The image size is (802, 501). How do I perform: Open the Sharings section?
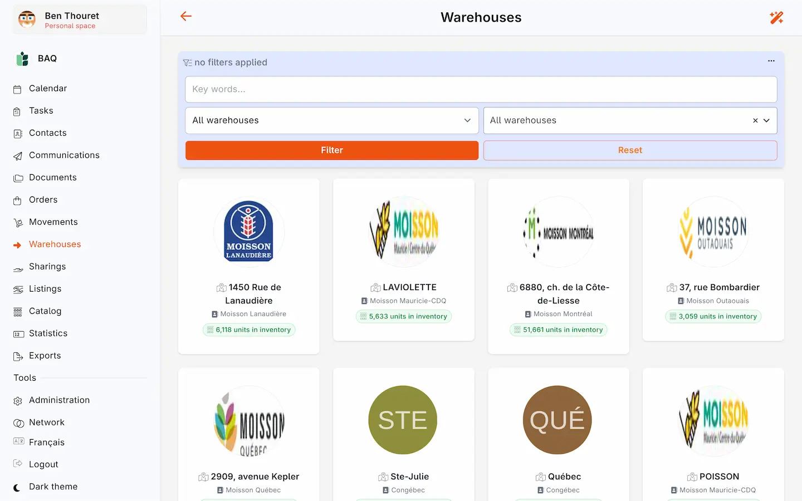pyautogui.click(x=47, y=267)
